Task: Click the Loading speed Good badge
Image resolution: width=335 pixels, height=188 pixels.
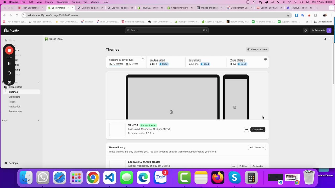Action: click(163, 64)
